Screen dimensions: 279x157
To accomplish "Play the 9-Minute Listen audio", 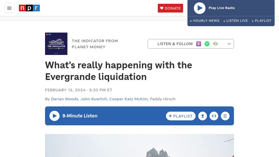I will 54,116.
